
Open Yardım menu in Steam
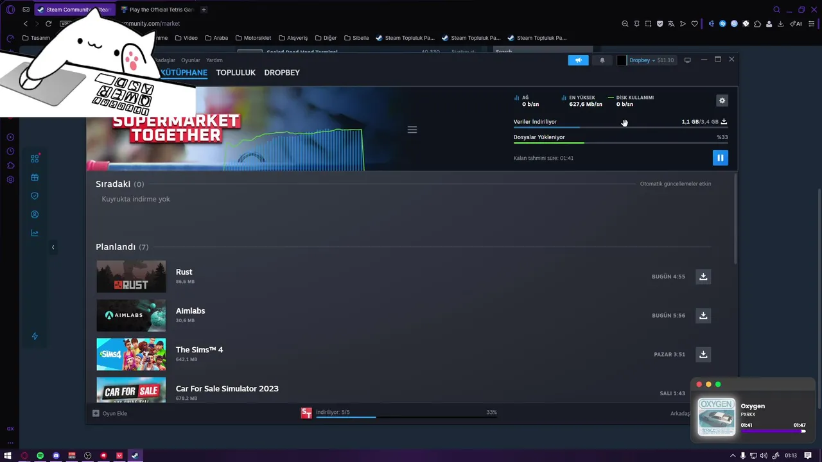(214, 60)
